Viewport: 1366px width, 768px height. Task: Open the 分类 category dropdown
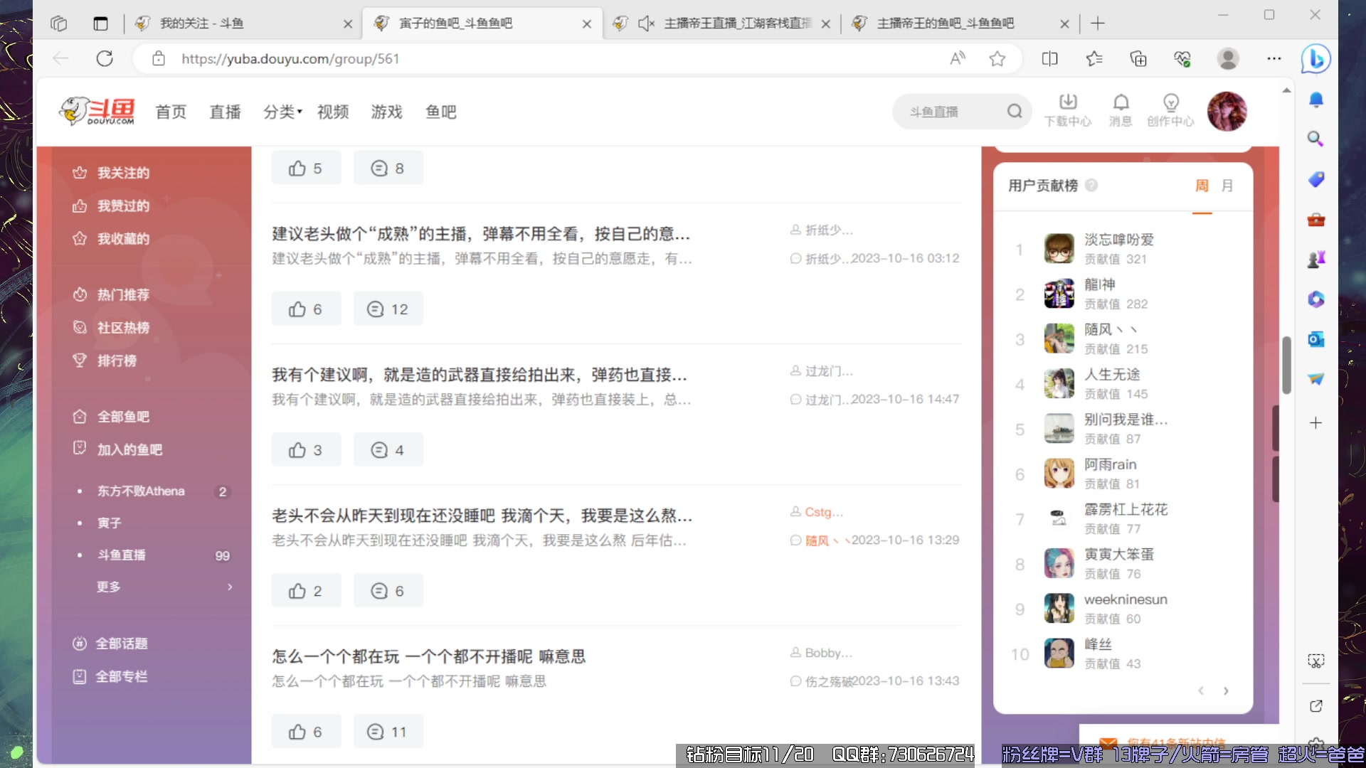coord(281,112)
